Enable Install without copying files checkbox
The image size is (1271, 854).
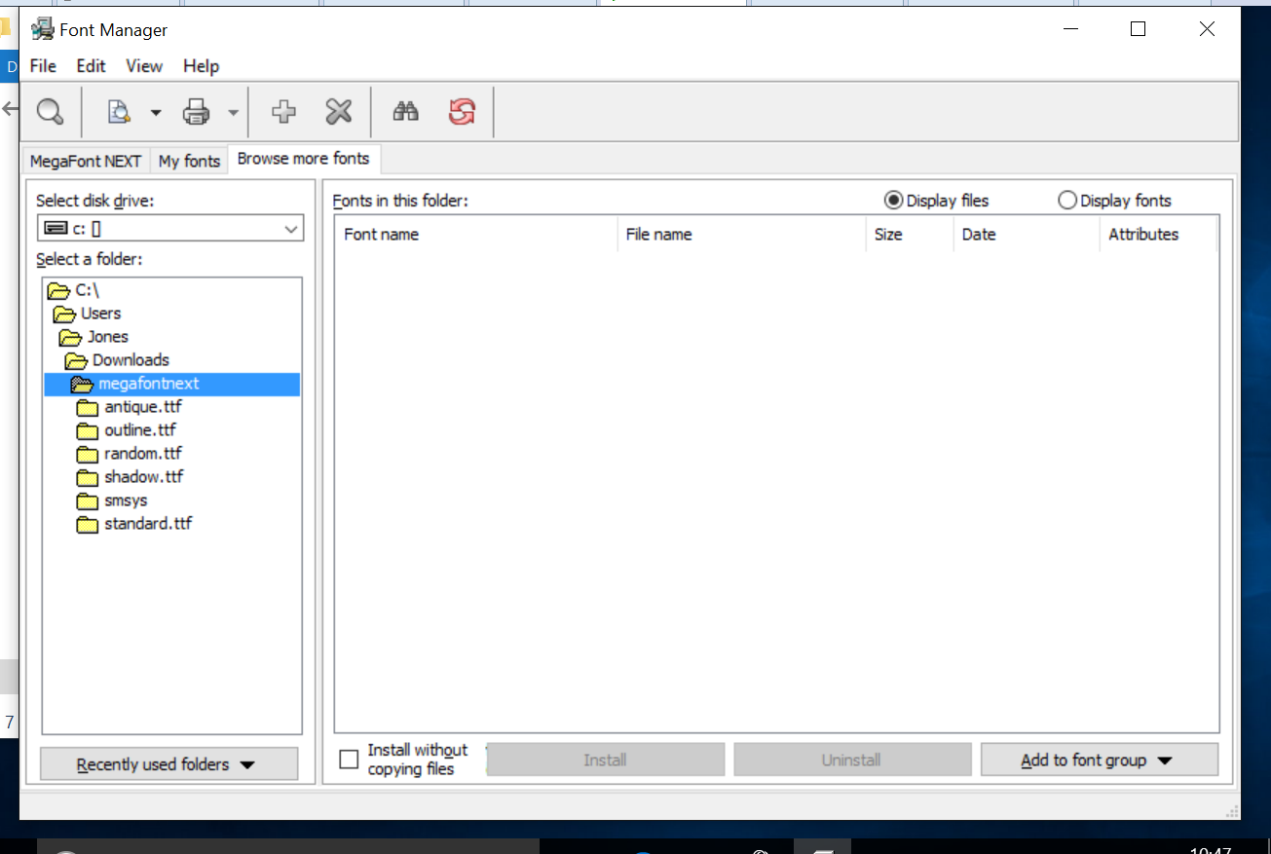(349, 760)
